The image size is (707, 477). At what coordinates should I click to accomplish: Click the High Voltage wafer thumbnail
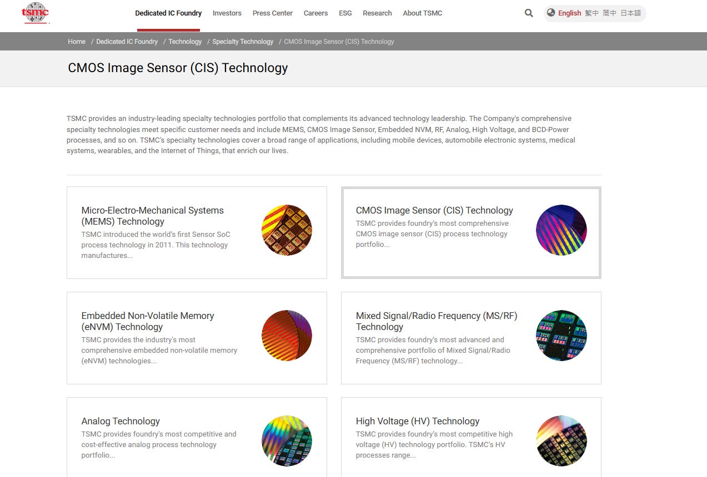click(561, 441)
